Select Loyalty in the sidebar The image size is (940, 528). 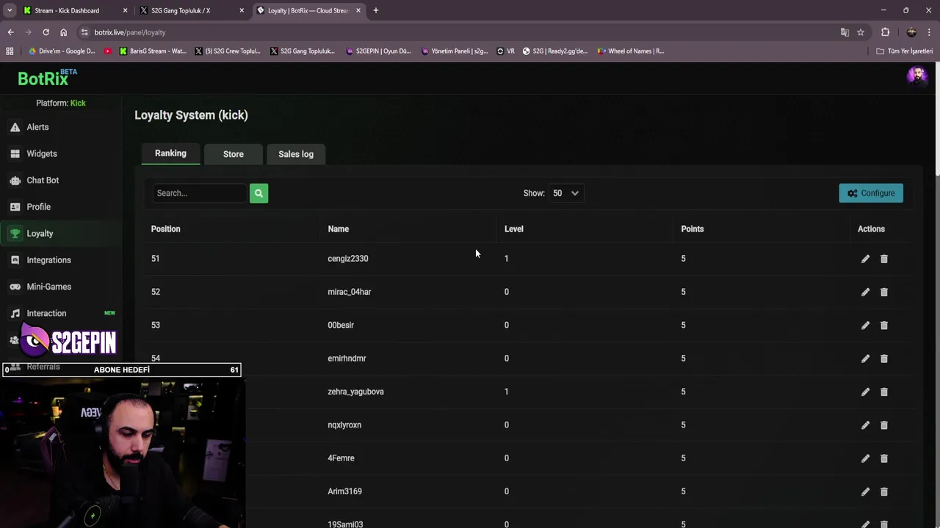40,233
